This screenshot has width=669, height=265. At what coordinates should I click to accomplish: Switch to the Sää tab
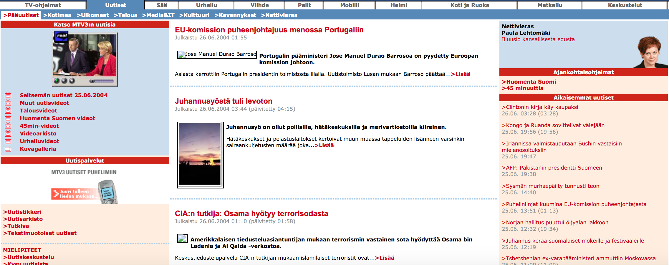click(162, 5)
